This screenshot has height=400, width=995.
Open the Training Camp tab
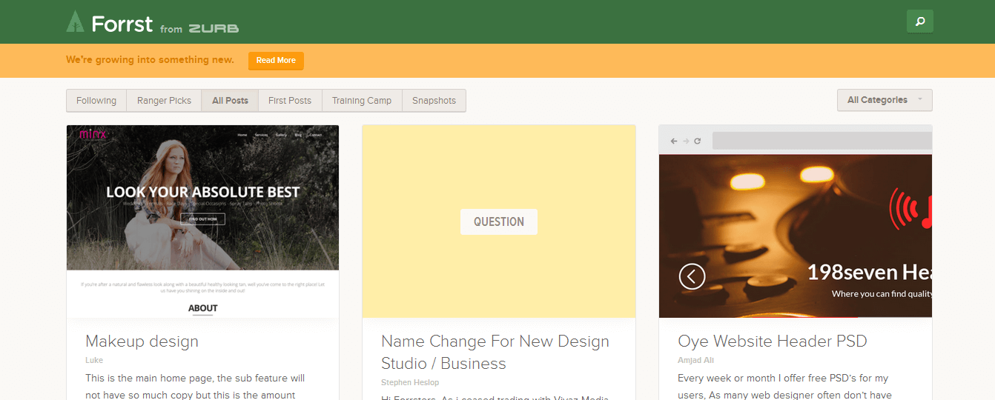click(362, 101)
